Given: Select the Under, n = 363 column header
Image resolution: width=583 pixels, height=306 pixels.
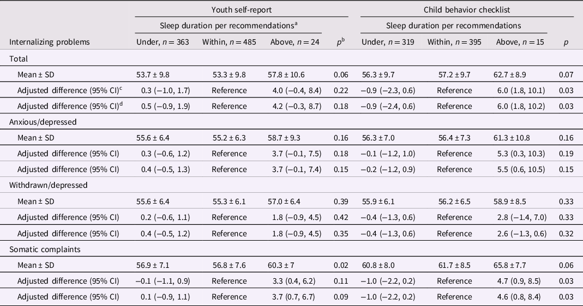Looking at the screenshot, I should (162, 42).
